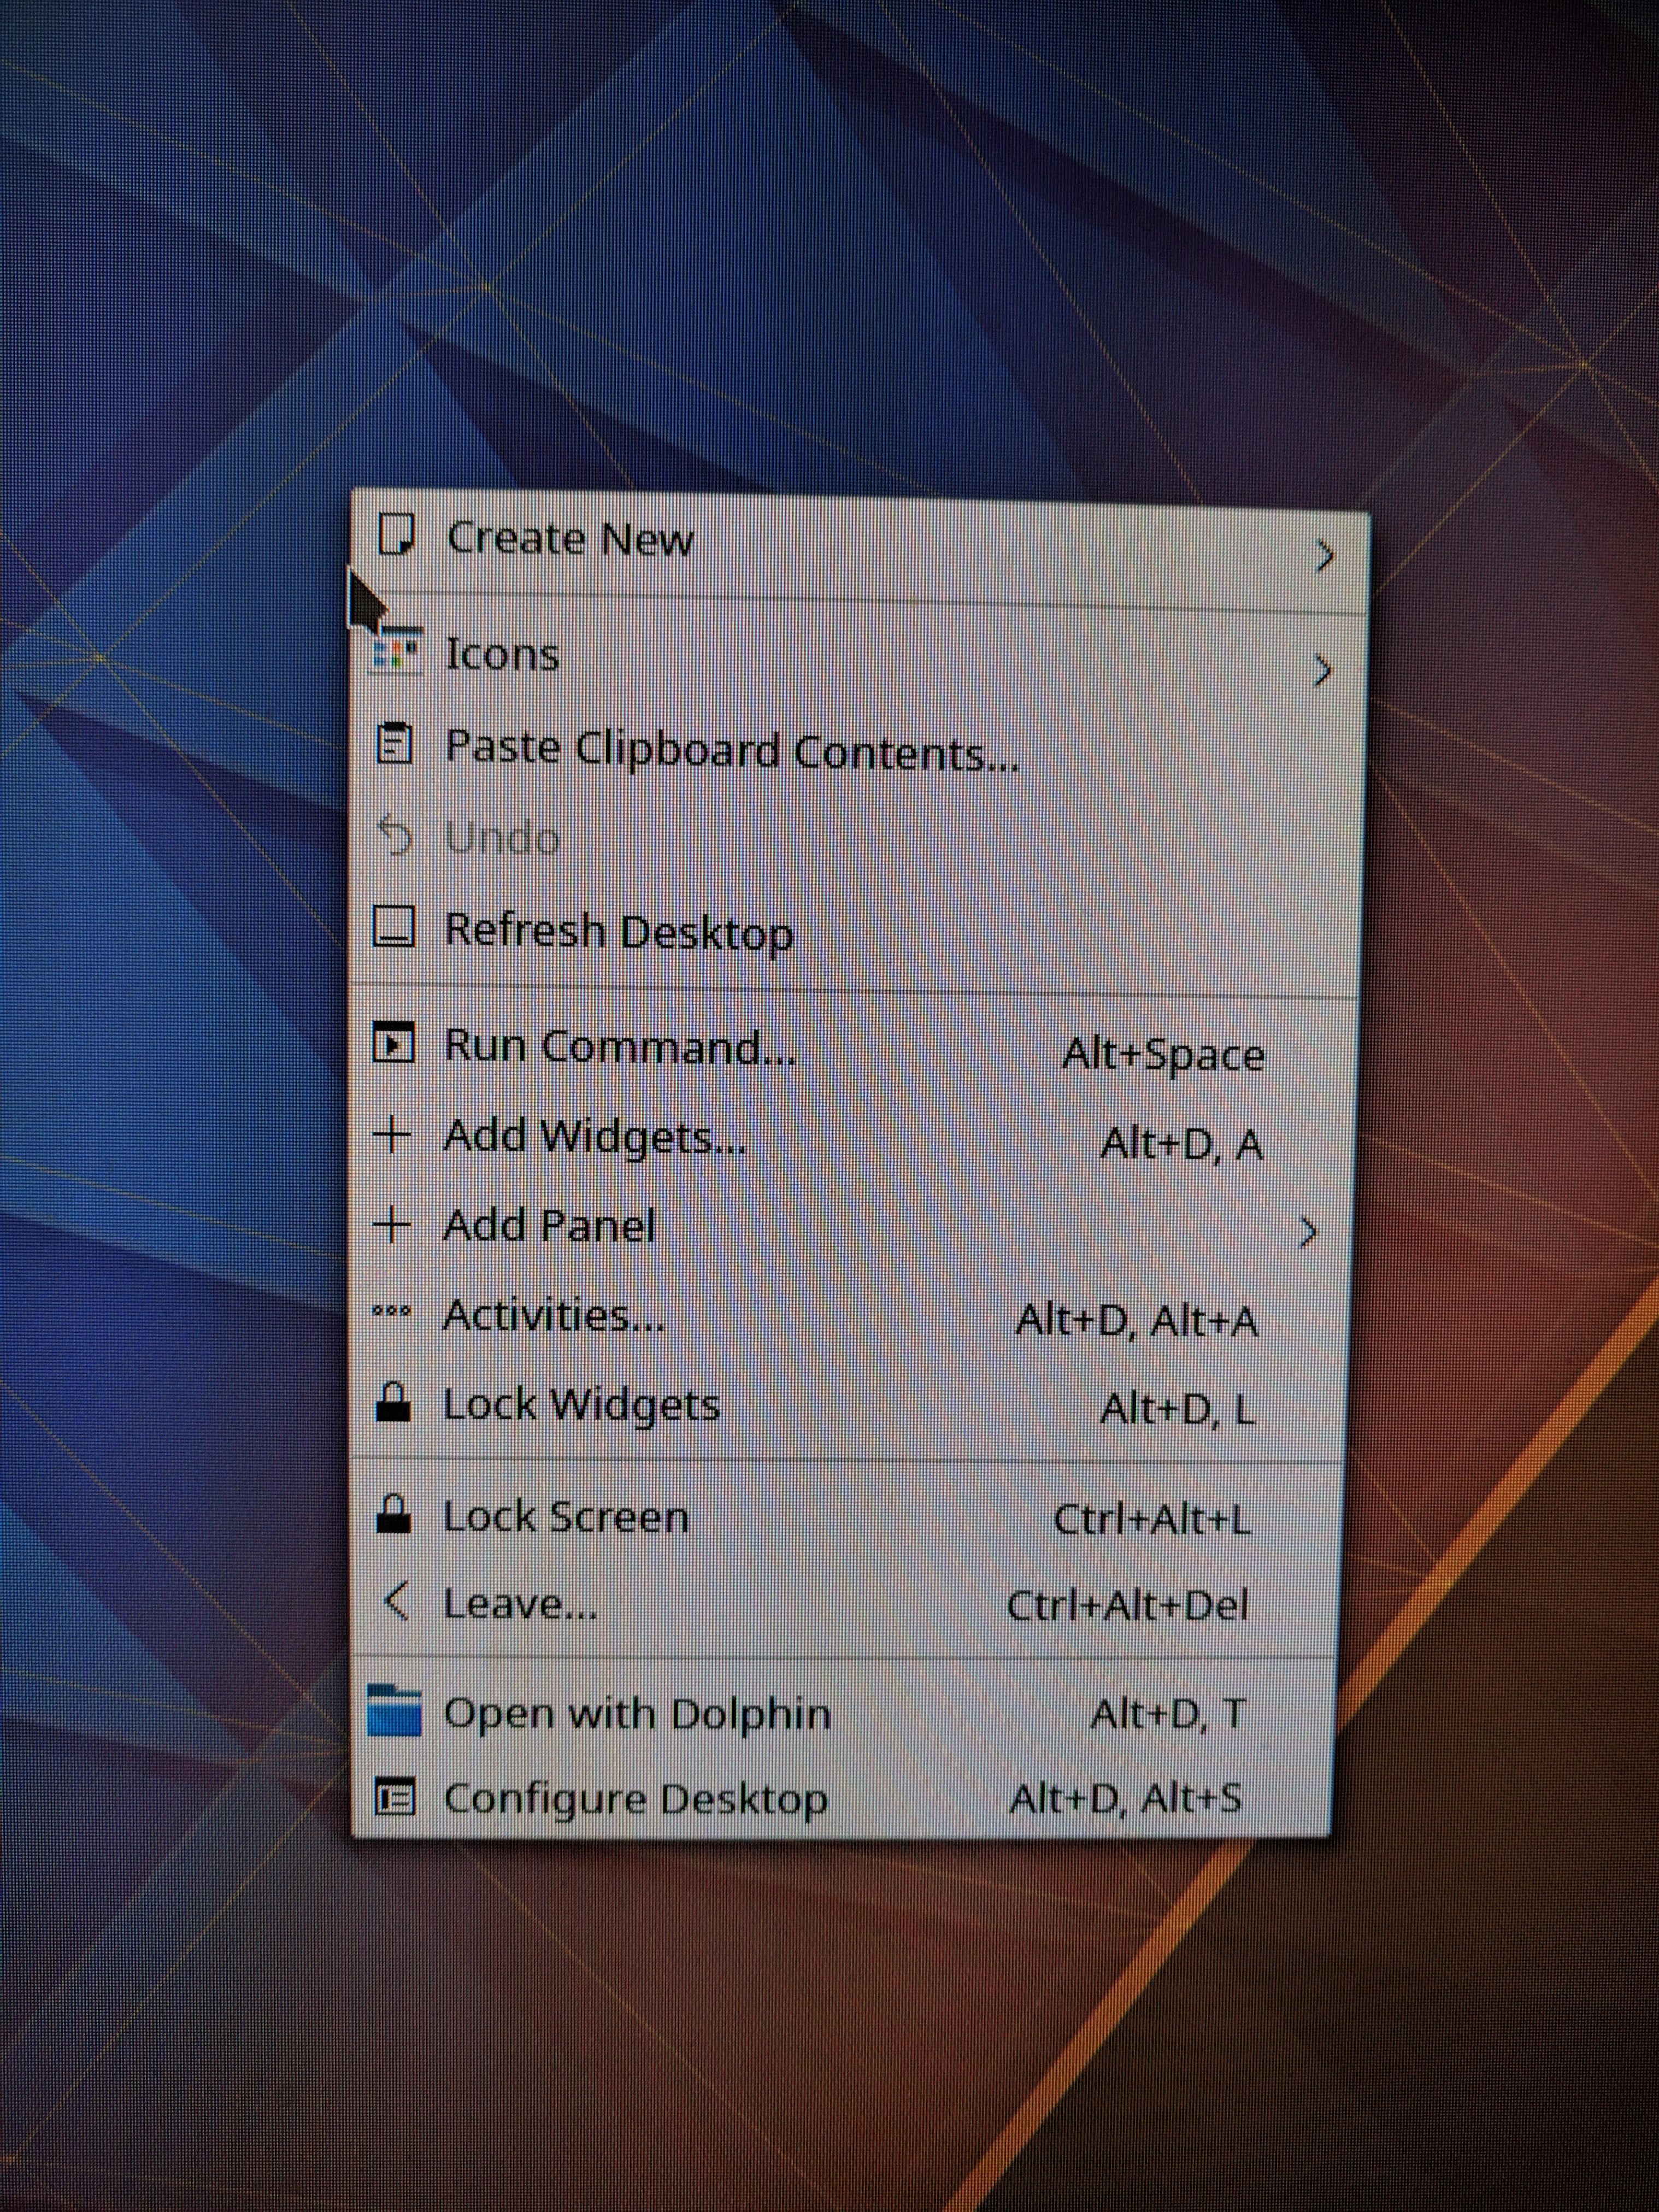The height and width of the screenshot is (2212, 1659).
Task: Select the Add Panel menu entry
Action: click(x=549, y=1225)
